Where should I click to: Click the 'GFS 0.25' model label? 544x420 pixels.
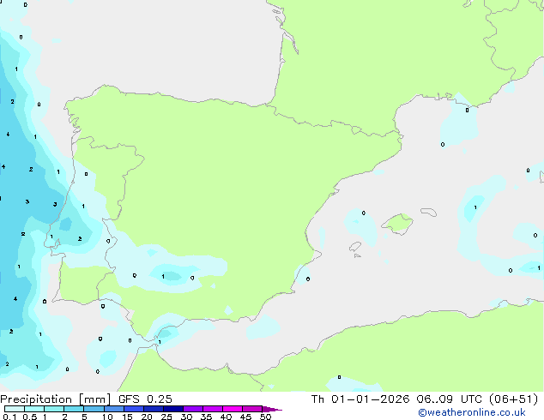tap(145, 399)
